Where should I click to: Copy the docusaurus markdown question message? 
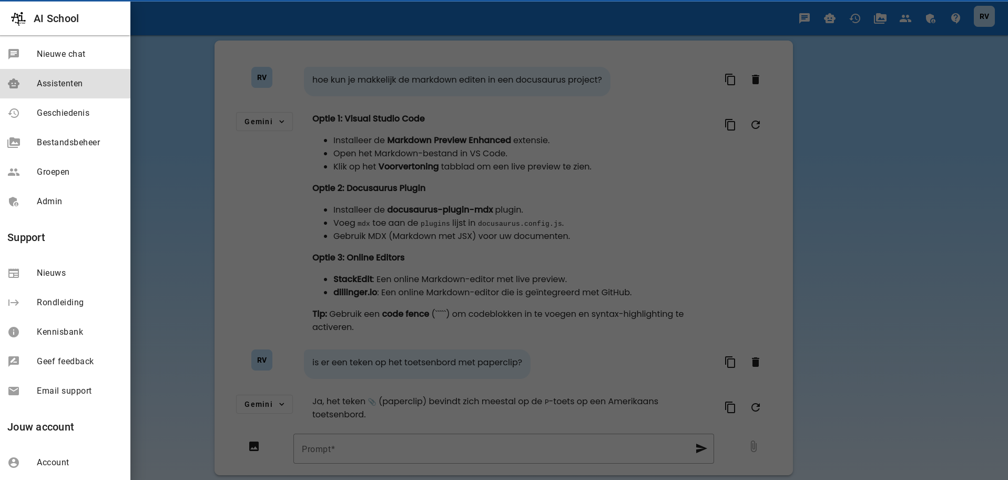730,79
